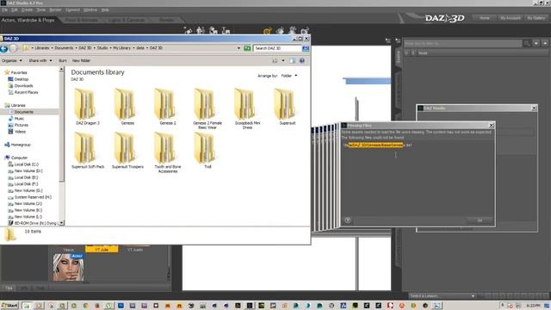Refresh the Explorer address bar location
The height and width of the screenshot is (310, 551).
pyautogui.click(x=247, y=48)
